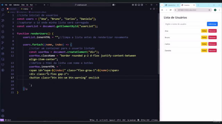Open the Selection menu
The height and width of the screenshot is (124, 222).
[x=16, y=5]
